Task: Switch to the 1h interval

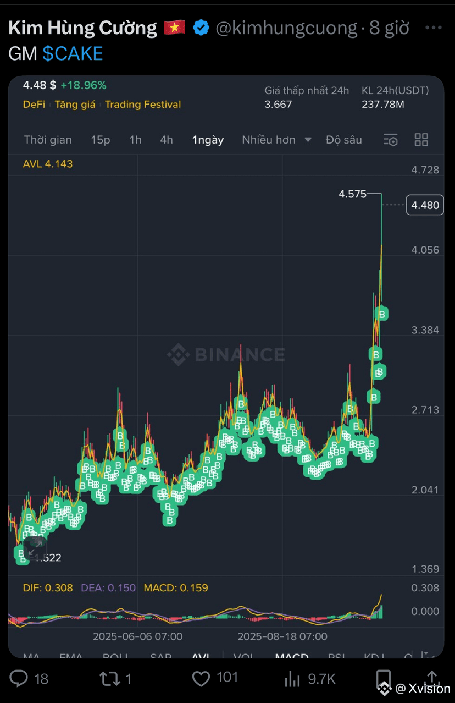Action: pyautogui.click(x=135, y=140)
